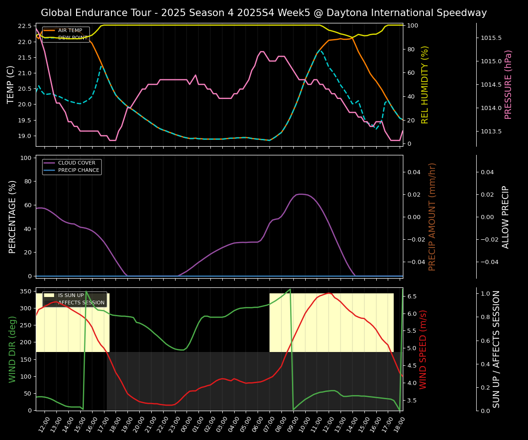Image resolution: width=528 pixels, height=440 pixels.
Task: Click the PERCENTAGE (%) axis label
Action: (12, 217)
